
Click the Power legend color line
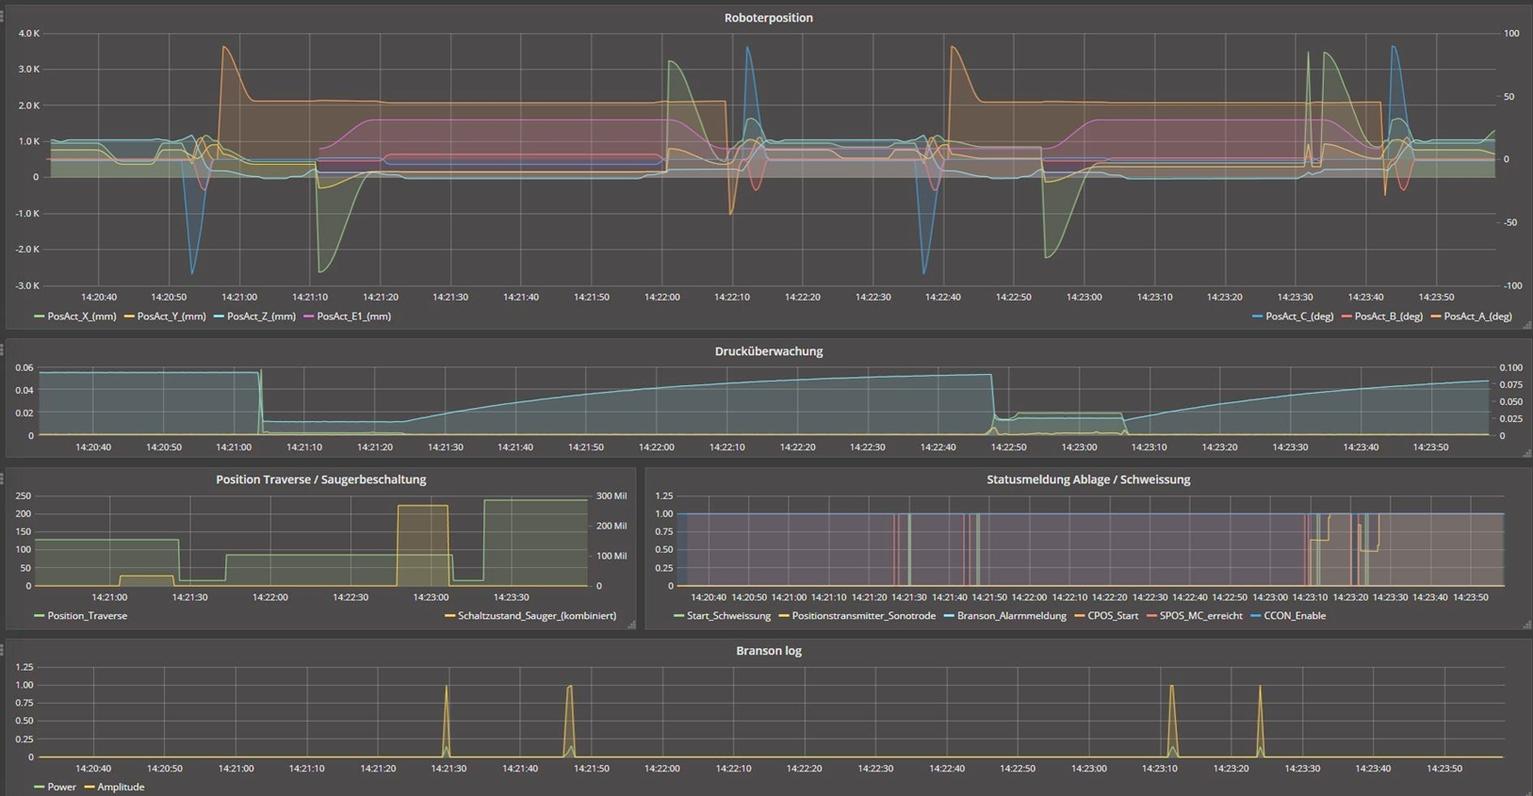39,787
